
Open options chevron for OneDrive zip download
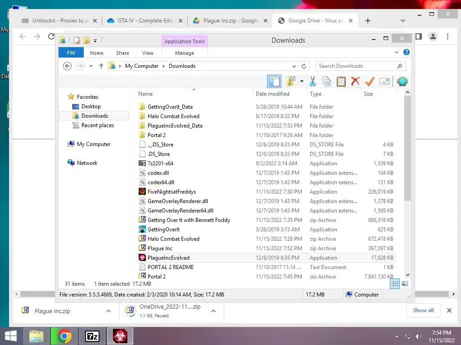(213, 311)
